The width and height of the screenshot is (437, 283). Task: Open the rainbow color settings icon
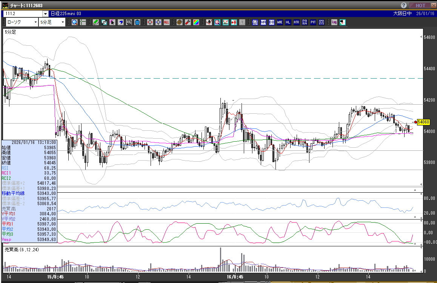click(196, 22)
